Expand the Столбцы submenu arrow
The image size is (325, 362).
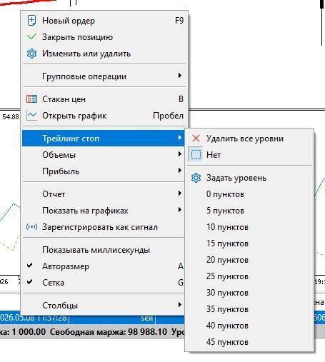click(x=180, y=305)
